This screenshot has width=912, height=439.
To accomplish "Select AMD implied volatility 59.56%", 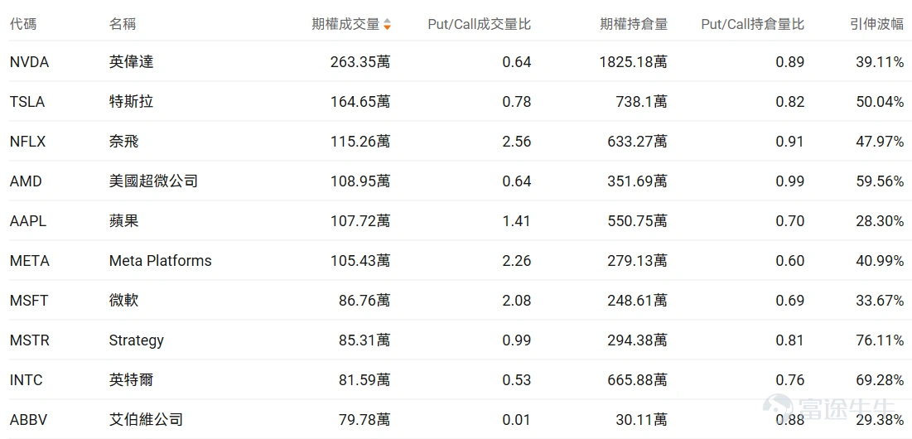I will (880, 181).
